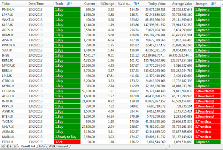Select the GTBO.JK ticker
The image size is (223, 150).
(x=8, y=81)
